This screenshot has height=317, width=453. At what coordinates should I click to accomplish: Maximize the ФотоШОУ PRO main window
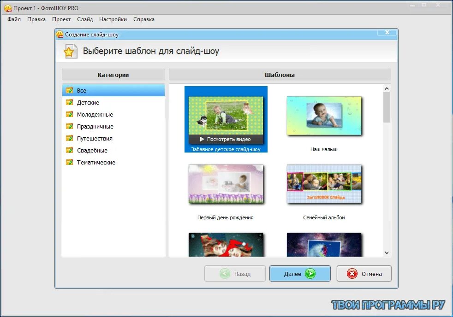click(x=424, y=5)
